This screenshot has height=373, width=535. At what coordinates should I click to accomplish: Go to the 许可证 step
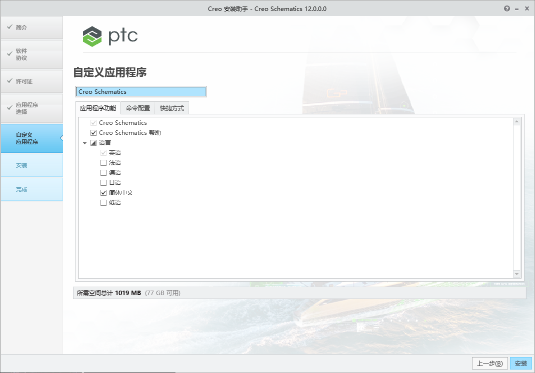click(x=31, y=81)
